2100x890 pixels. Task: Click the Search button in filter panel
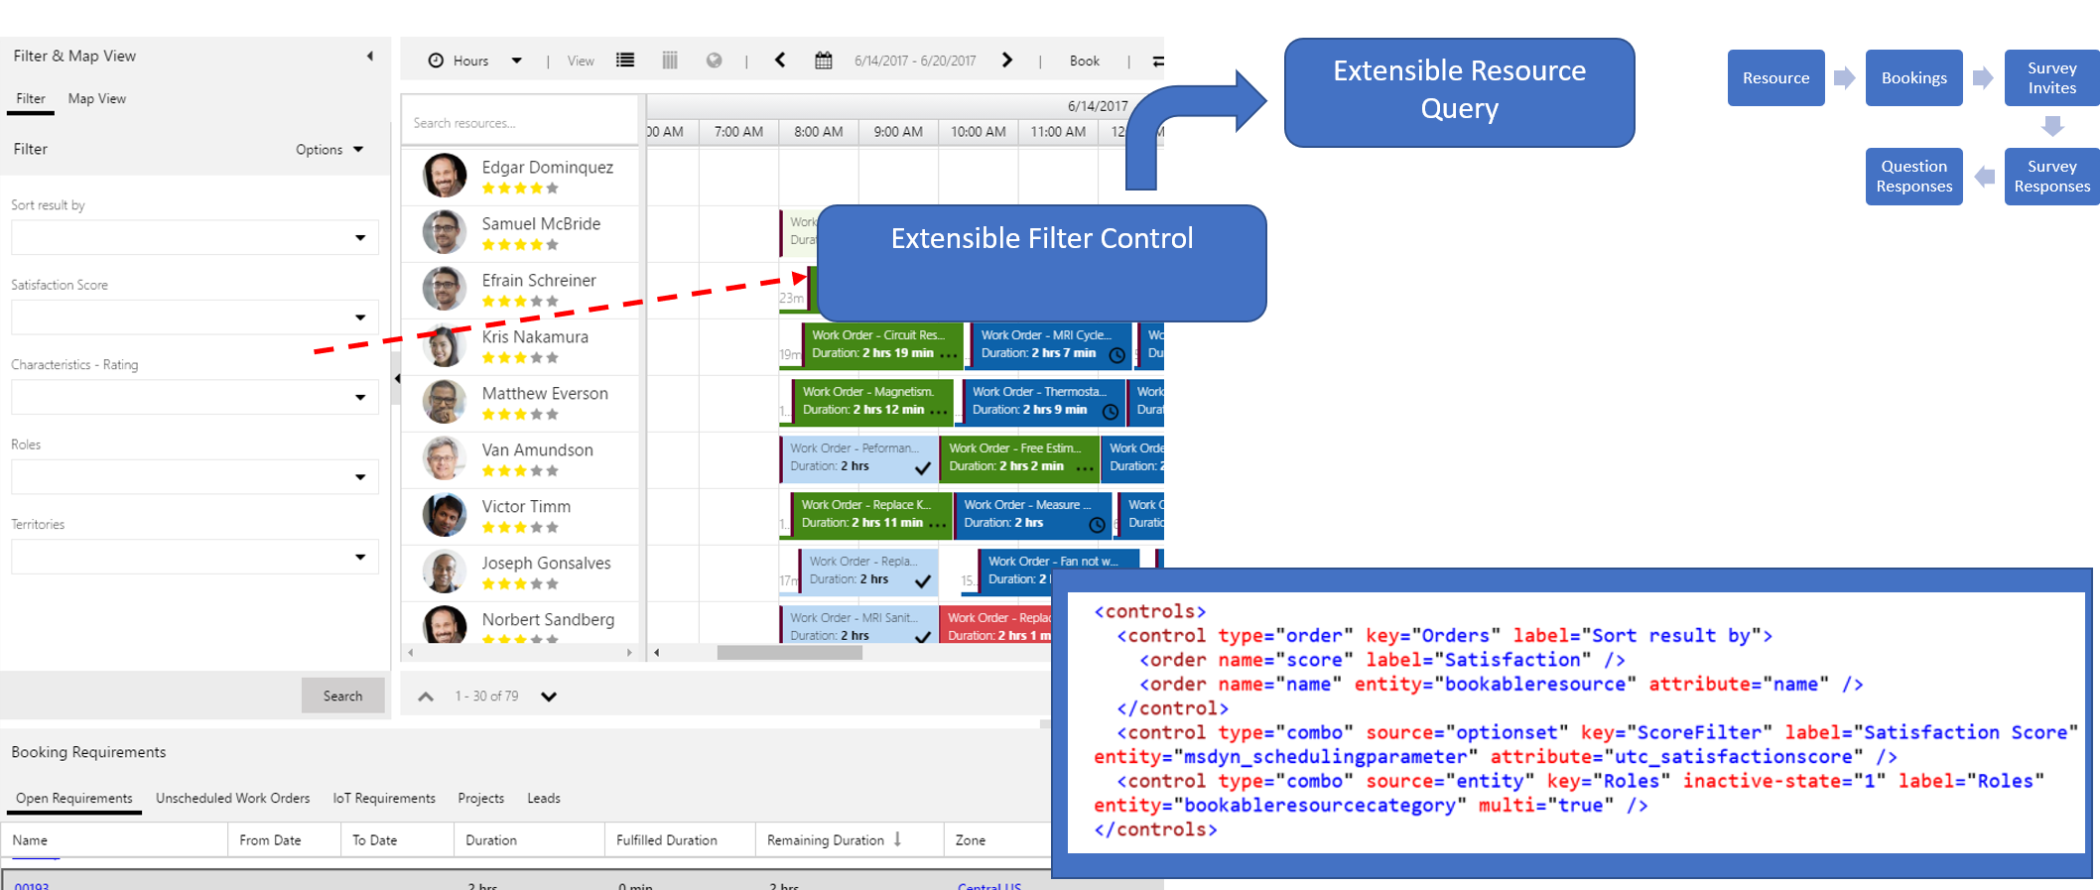click(x=342, y=696)
